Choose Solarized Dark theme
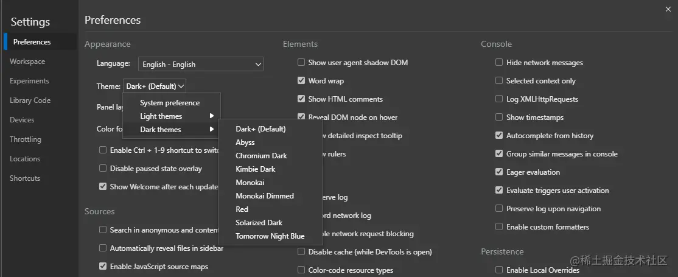Screen dimensions: 678x277 (259, 223)
